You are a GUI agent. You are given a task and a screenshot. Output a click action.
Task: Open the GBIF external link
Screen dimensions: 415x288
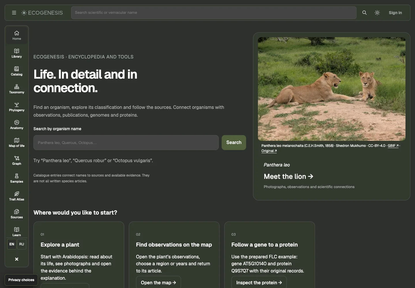coord(393,146)
